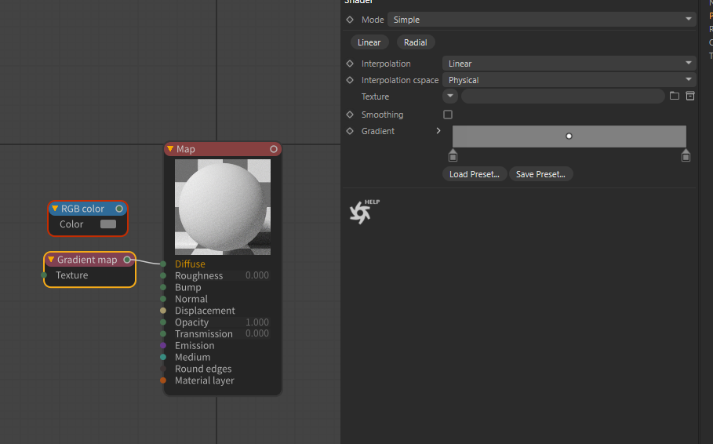713x444 pixels.
Task: Click the Texture path input field
Action: 563,96
